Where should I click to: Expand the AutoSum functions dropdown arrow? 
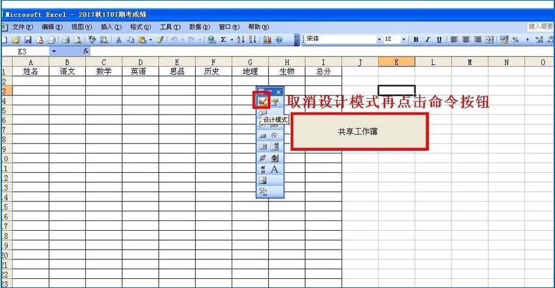[232, 40]
